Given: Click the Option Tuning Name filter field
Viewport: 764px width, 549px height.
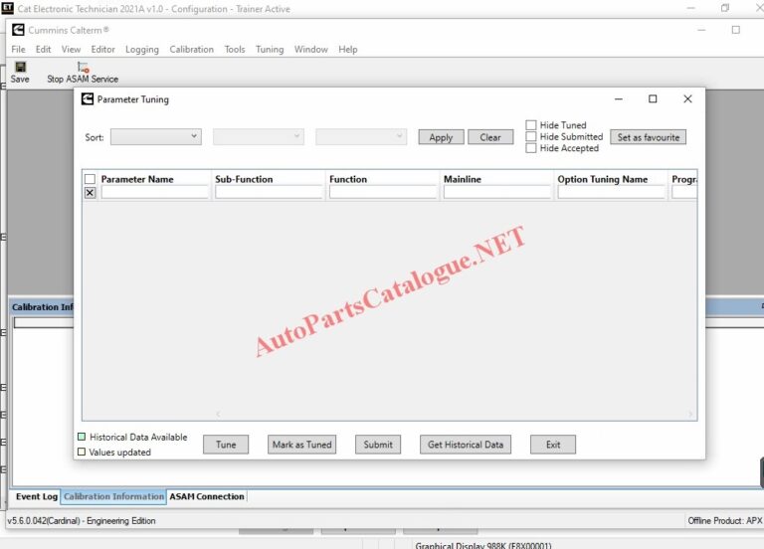Looking at the screenshot, I should coord(612,192).
